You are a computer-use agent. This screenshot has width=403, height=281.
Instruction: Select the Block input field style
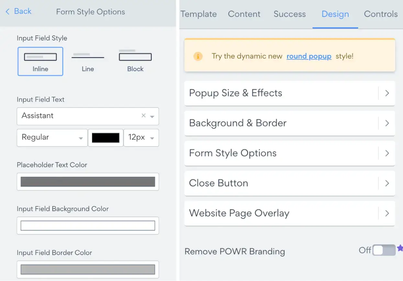135,59
